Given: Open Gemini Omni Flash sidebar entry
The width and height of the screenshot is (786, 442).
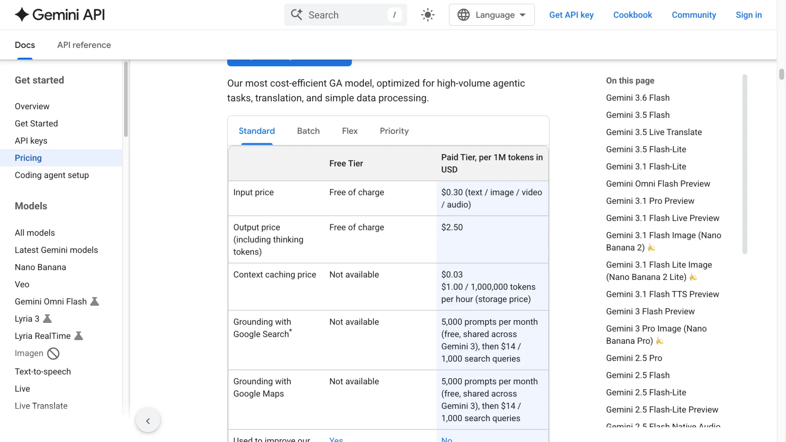Looking at the screenshot, I should (51, 302).
